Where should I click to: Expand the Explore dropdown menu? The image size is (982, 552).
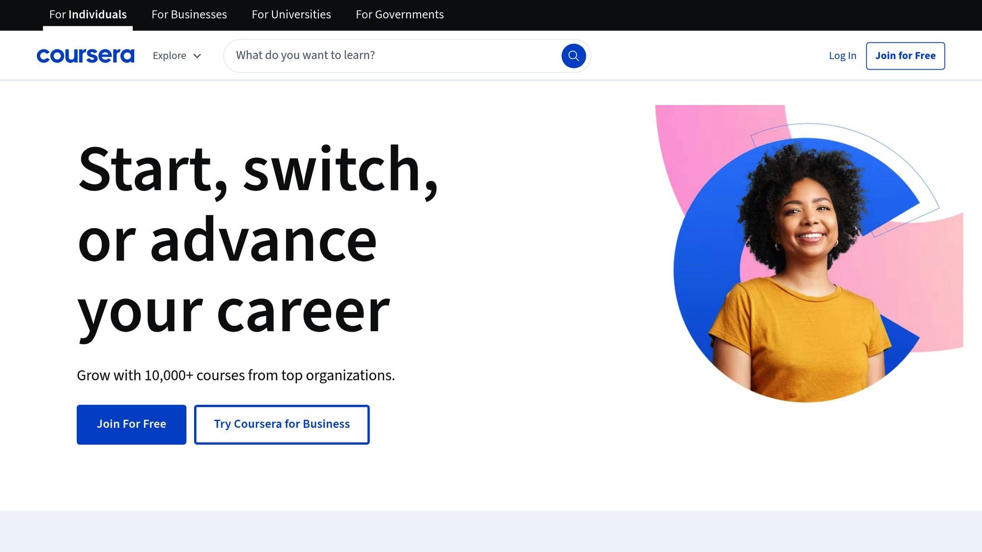tap(177, 56)
